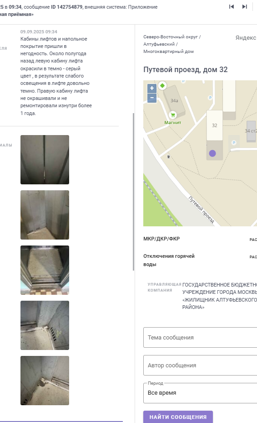This screenshot has width=257, height=423.
Task: Click the vertical scrollbar of message panel
Action: [134, 192]
